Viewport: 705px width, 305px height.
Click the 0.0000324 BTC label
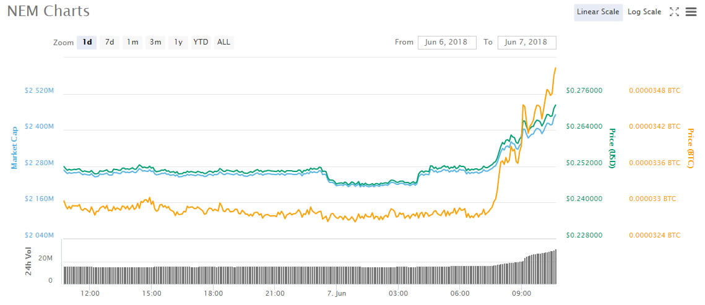coord(655,235)
